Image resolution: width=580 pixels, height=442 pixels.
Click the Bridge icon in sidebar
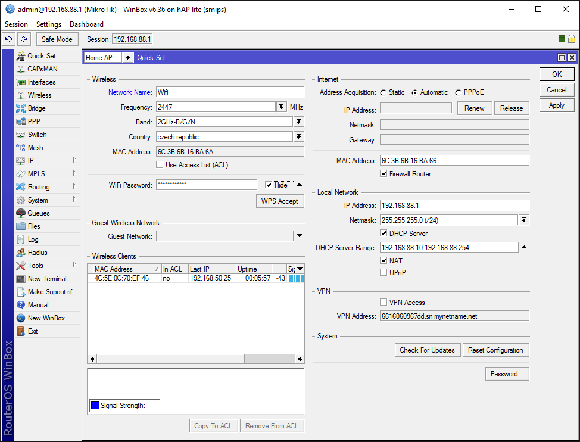click(x=21, y=108)
